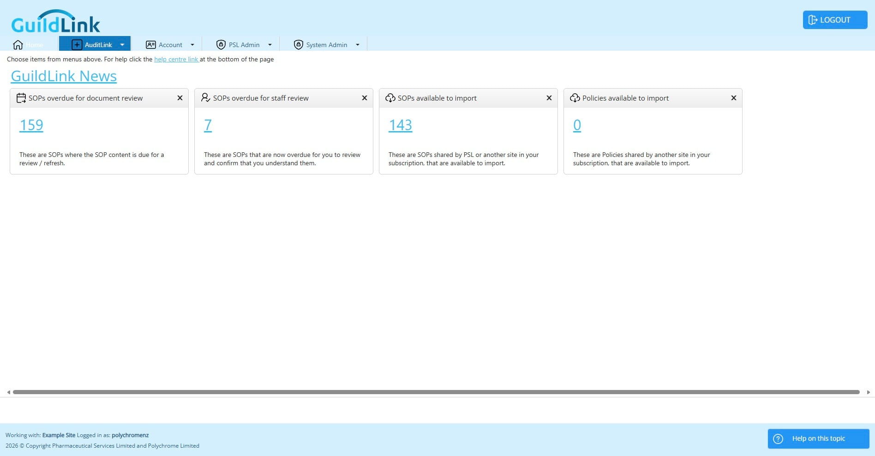Expand the PSL Admin dropdown arrow
Screen dimensions: 875x456
tap(270, 45)
